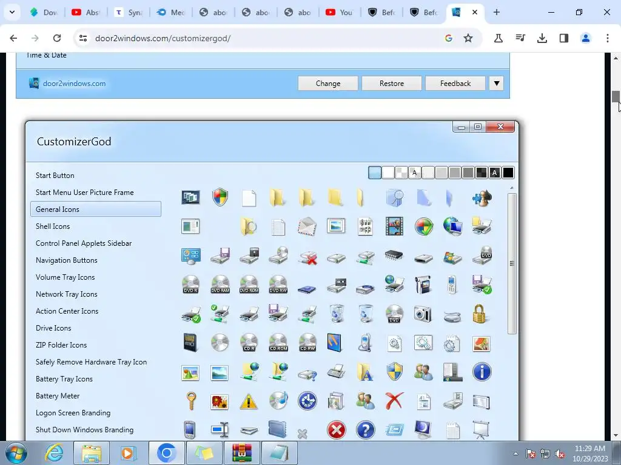Open Chrome tab search dropdown arrow

(12, 12)
